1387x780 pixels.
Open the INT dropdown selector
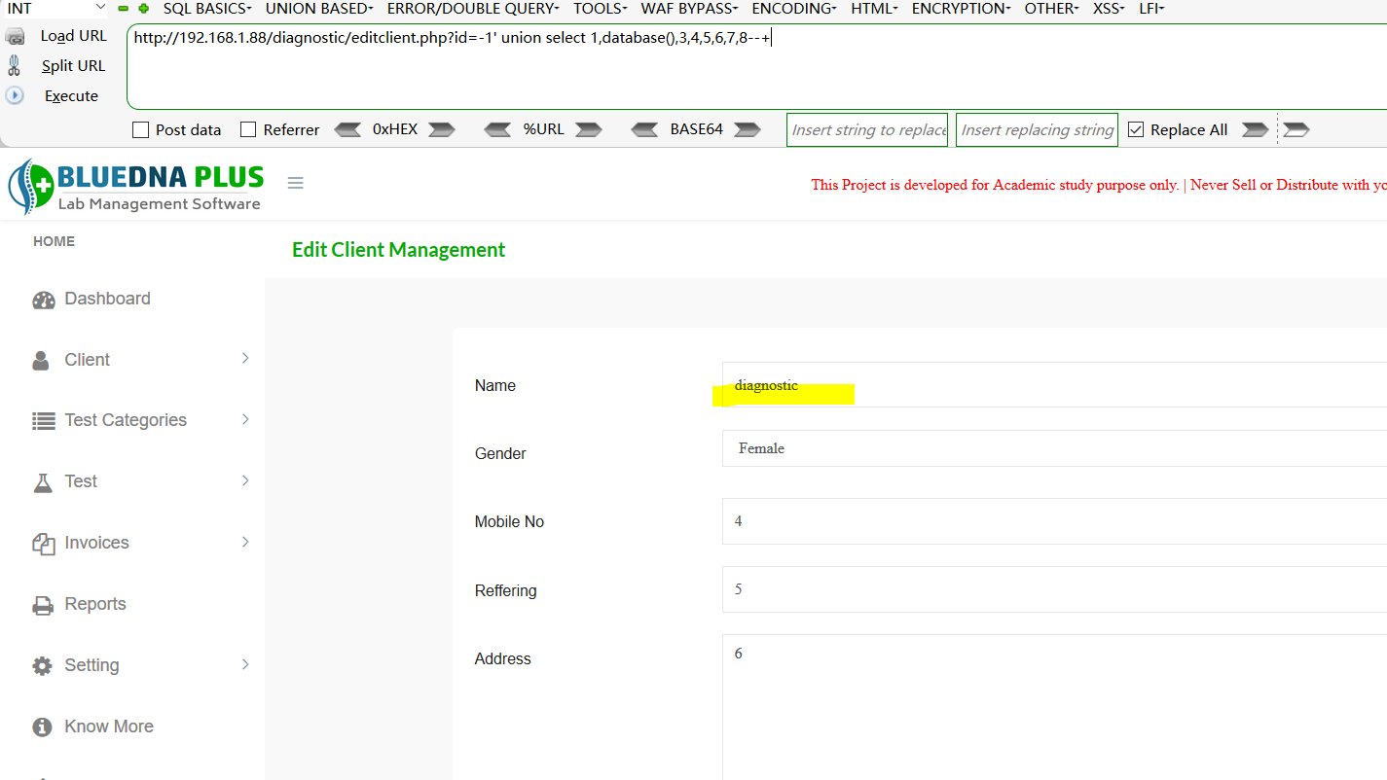click(55, 9)
